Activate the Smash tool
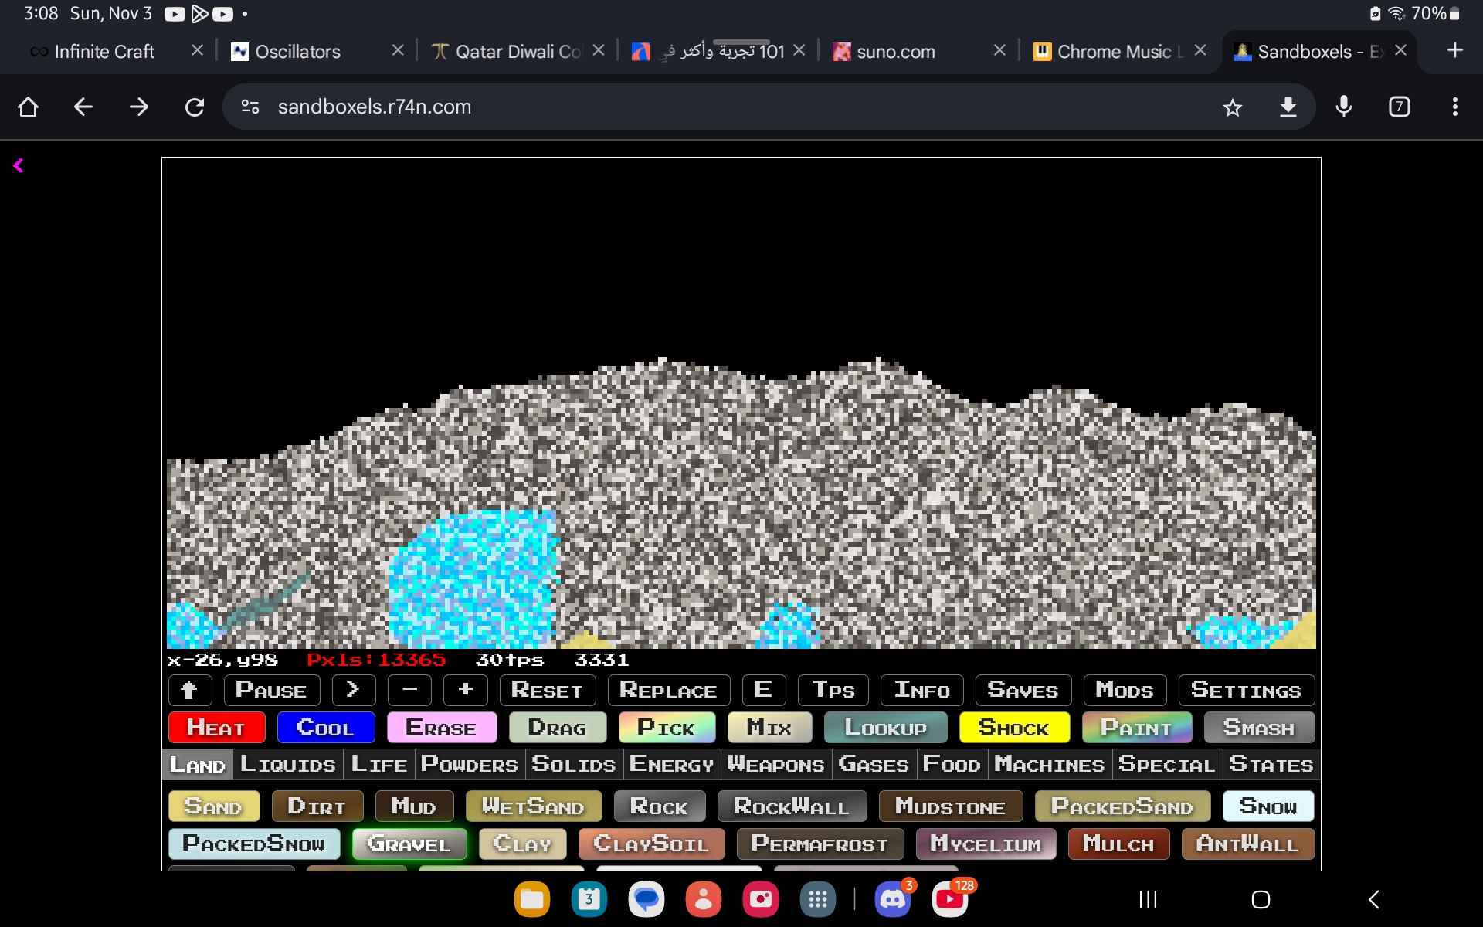 coord(1257,727)
